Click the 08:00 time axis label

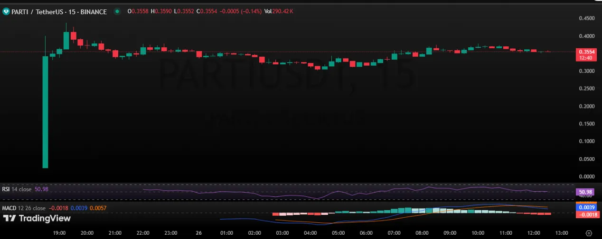tap(422, 233)
